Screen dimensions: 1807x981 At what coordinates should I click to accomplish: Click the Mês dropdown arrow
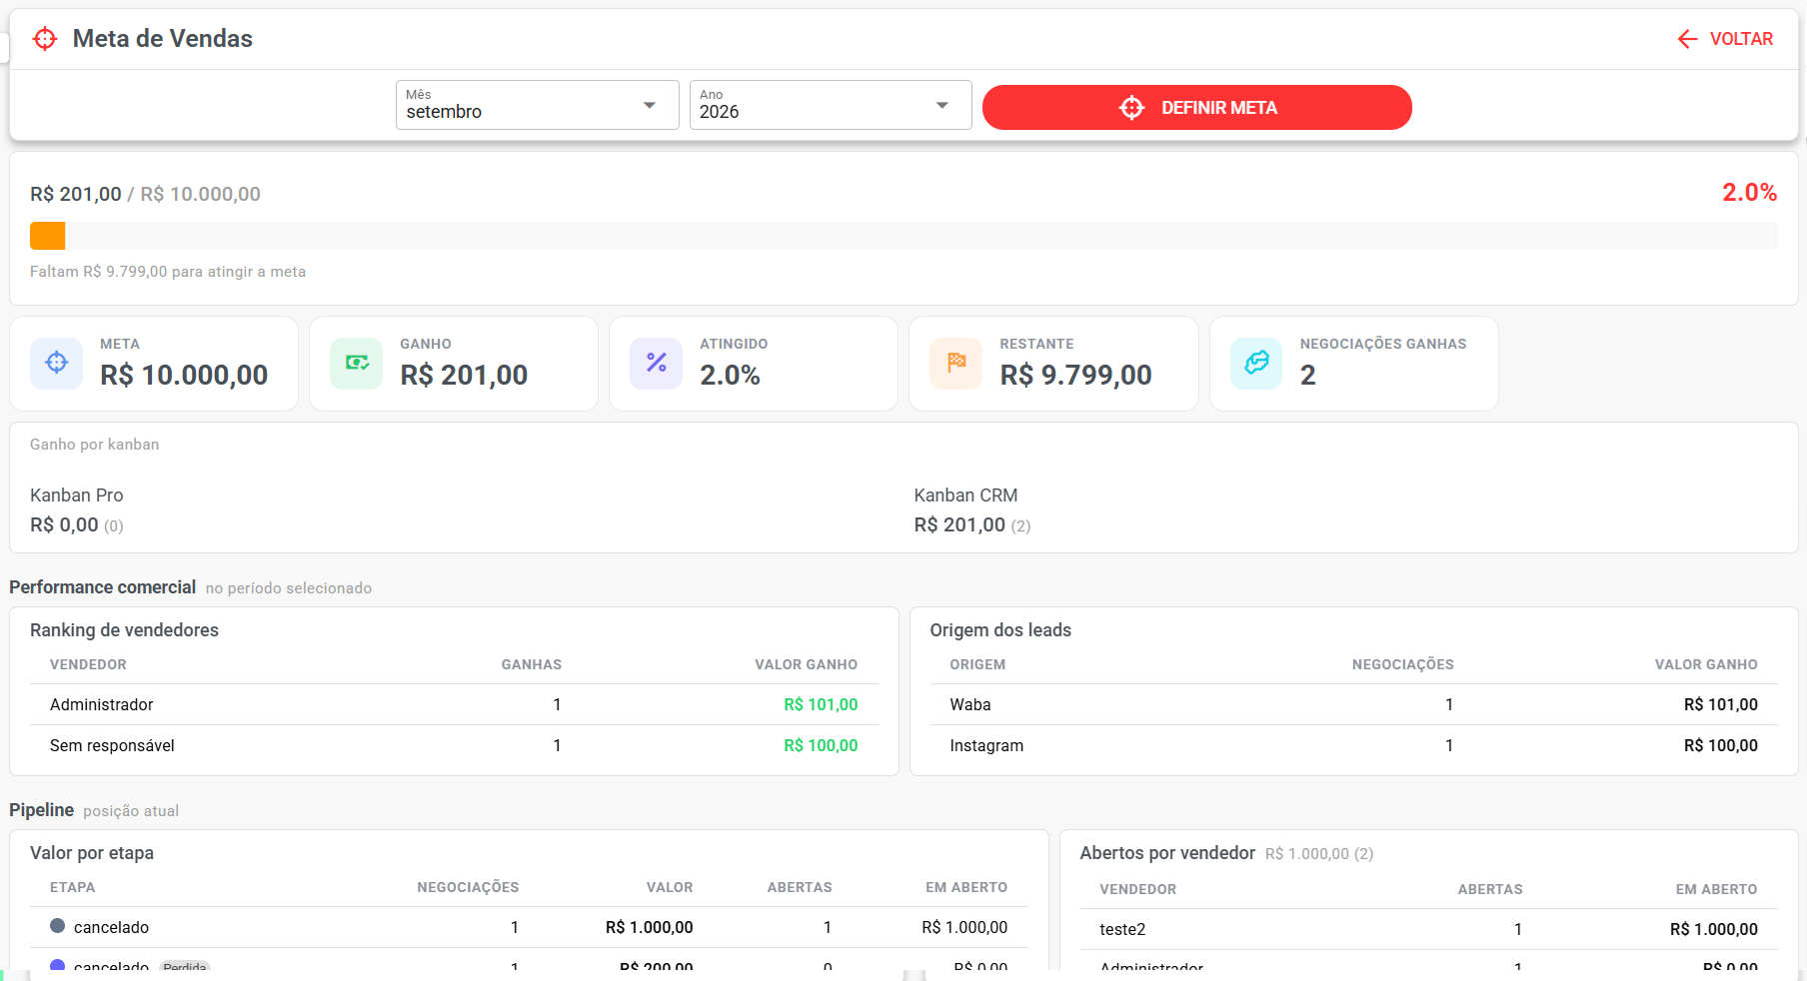(650, 106)
